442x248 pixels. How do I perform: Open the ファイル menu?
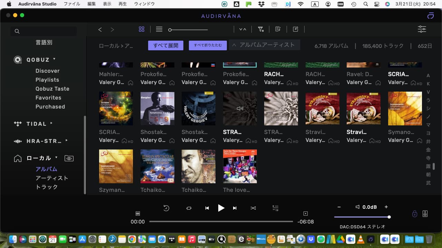pos(72,4)
